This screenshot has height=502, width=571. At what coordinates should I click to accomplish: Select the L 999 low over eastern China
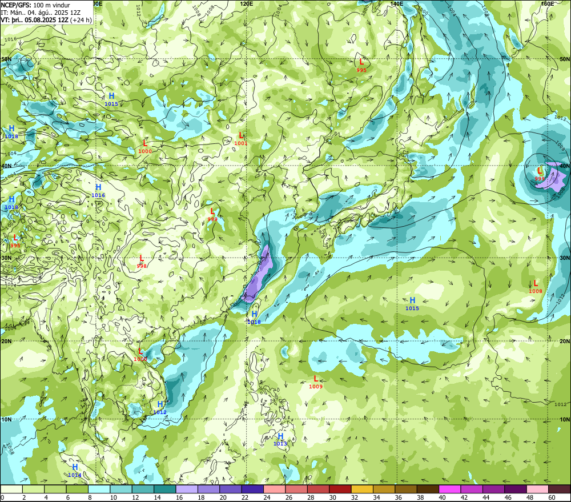(x=212, y=214)
